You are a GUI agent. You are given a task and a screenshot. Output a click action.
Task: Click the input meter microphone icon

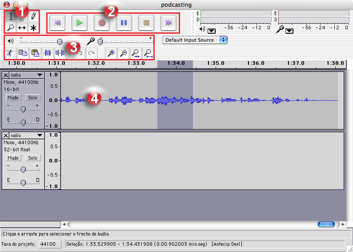click(x=280, y=29)
